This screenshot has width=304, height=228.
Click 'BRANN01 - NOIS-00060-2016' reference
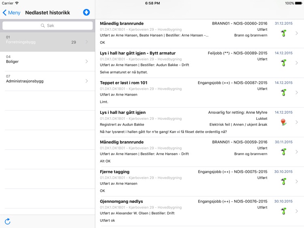click(x=240, y=23)
